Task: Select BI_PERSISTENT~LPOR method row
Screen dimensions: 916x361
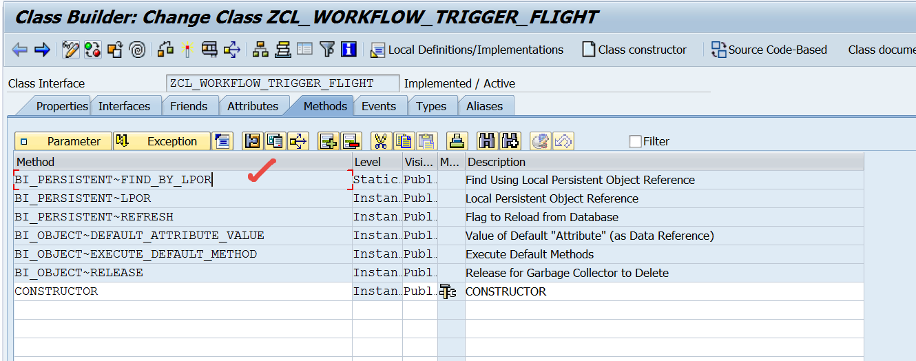Action: (183, 198)
